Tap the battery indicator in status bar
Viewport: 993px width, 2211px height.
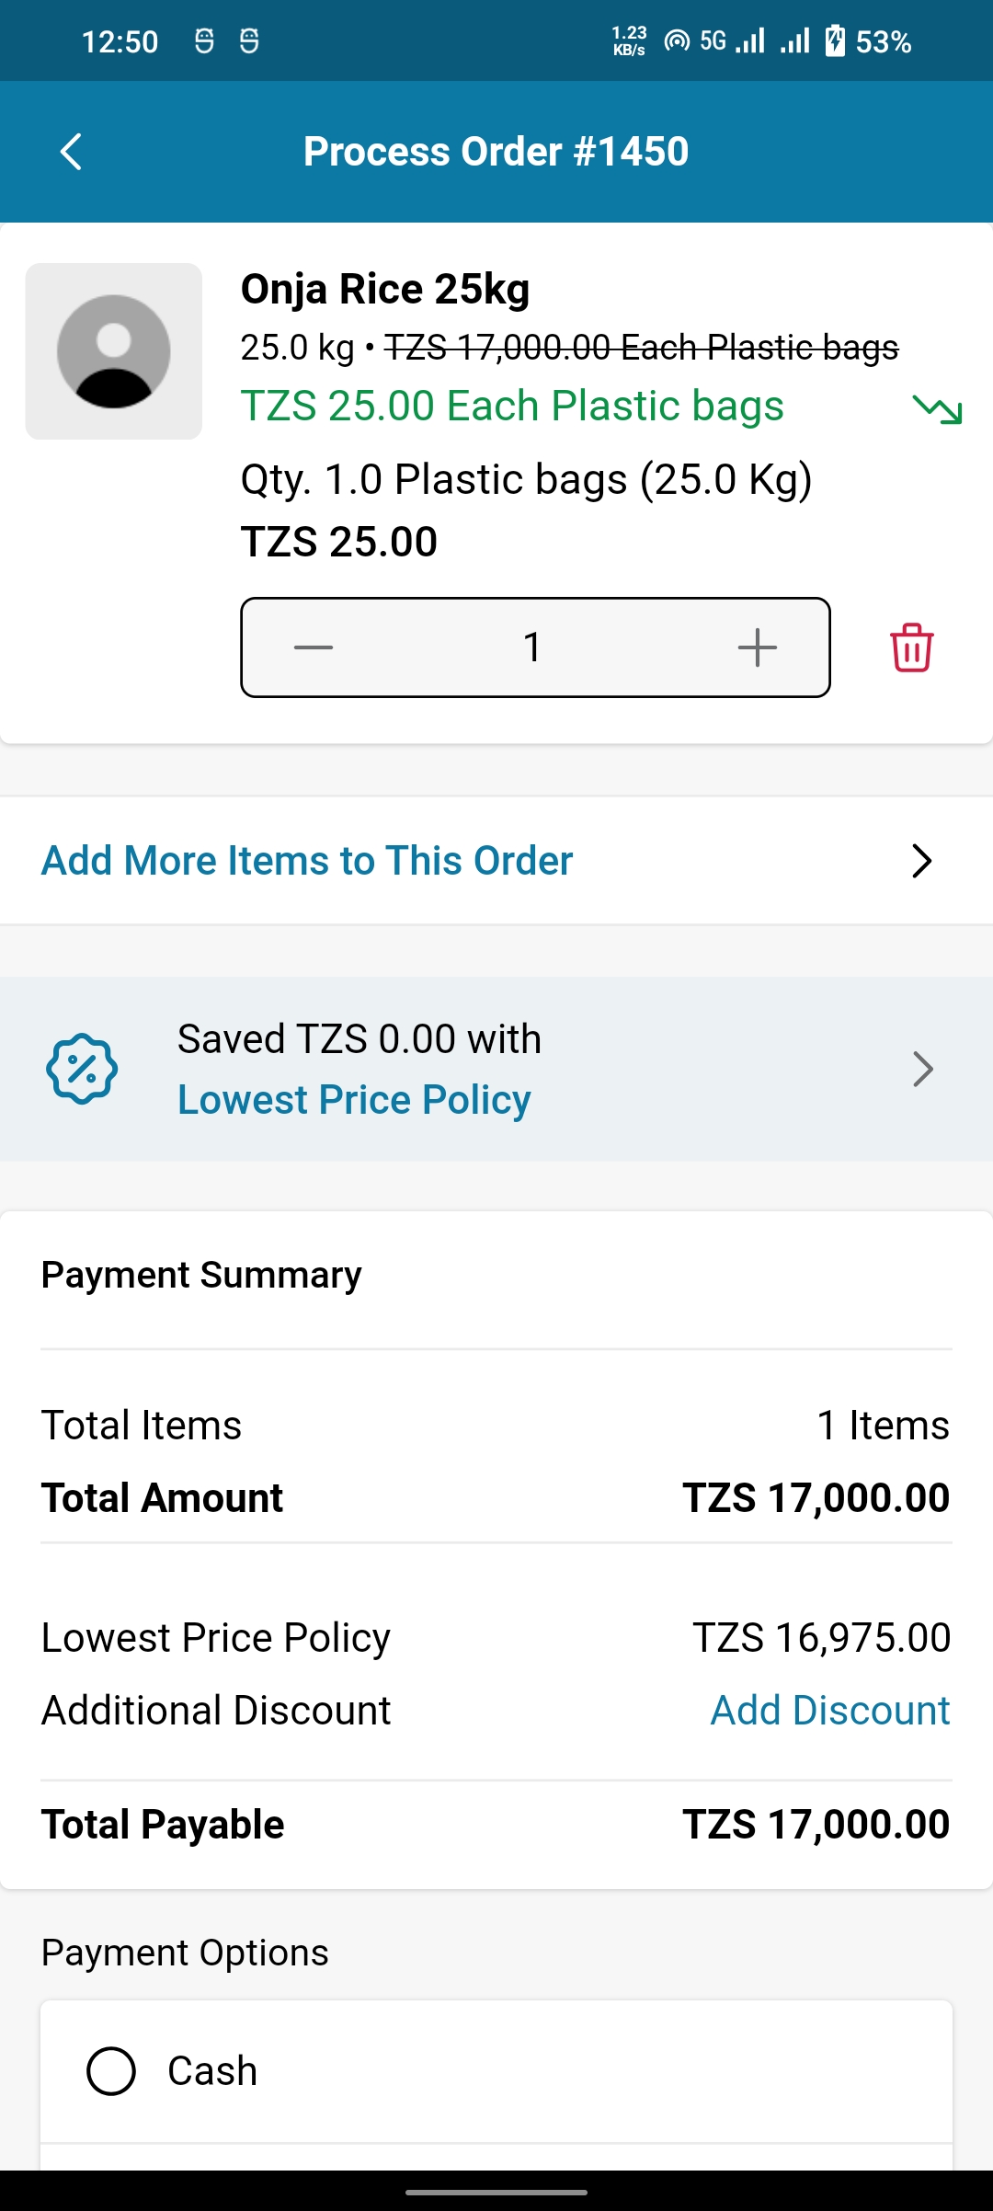pyautogui.click(x=835, y=41)
